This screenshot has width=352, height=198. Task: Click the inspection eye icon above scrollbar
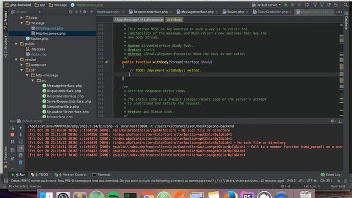click(342, 25)
